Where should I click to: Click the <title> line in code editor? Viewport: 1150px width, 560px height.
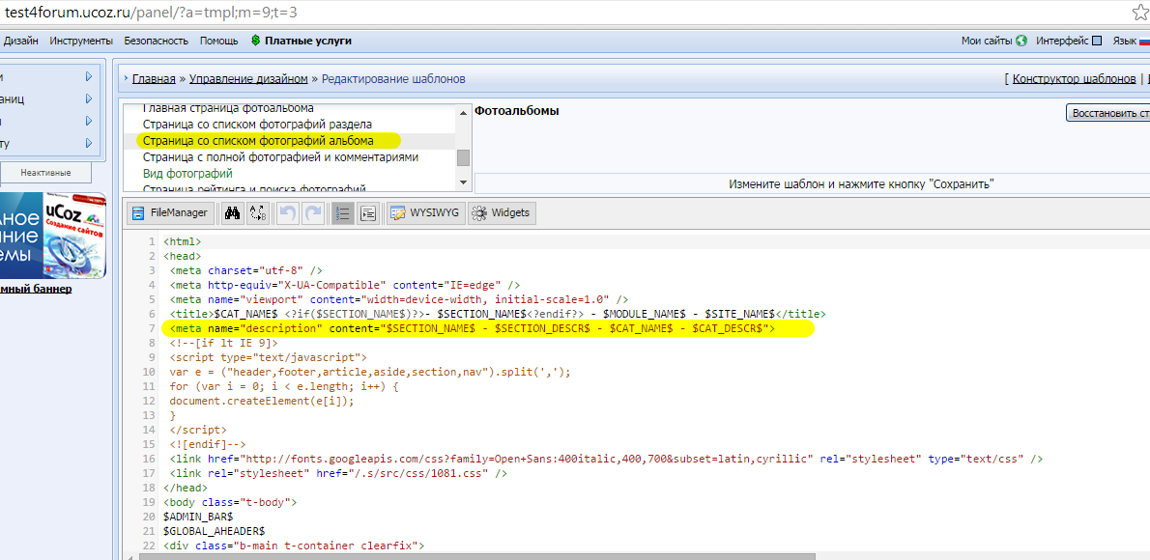pyautogui.click(x=498, y=314)
